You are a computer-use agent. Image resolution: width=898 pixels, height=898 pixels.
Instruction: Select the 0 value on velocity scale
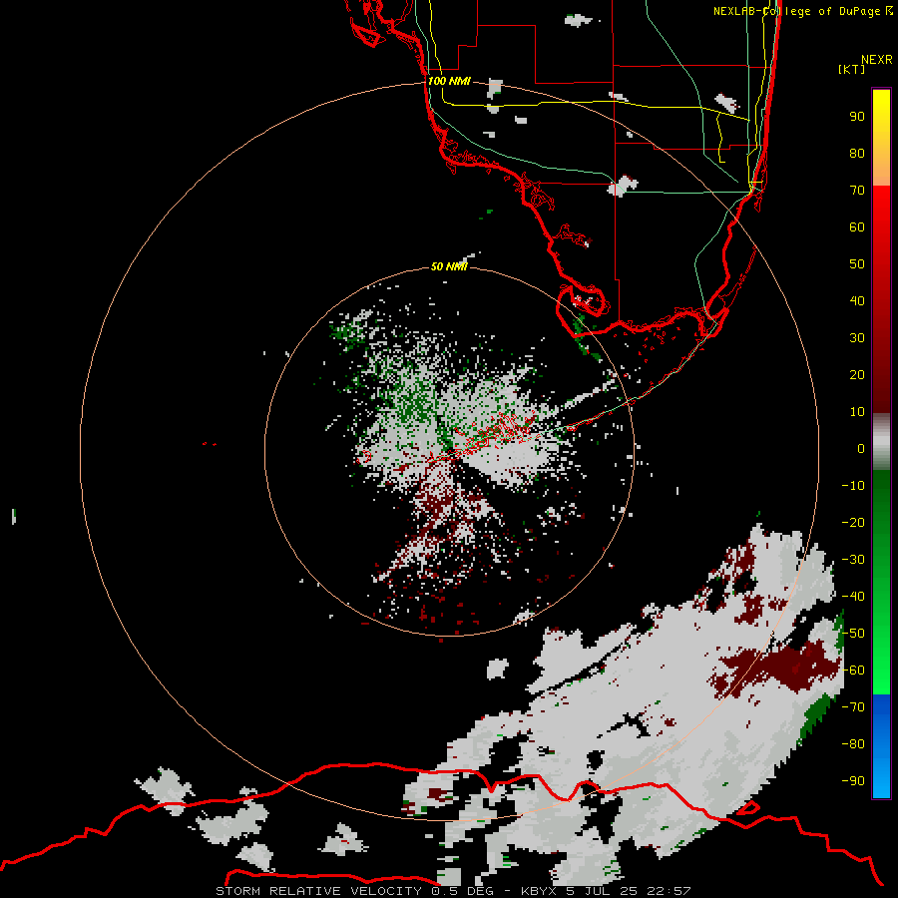(861, 448)
